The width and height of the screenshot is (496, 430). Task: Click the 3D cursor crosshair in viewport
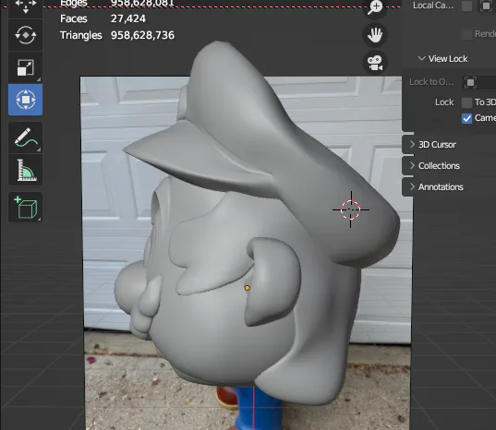tap(350, 209)
